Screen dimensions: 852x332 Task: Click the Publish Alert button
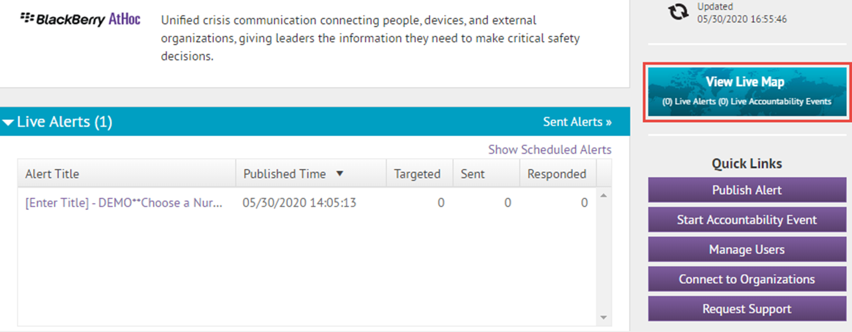click(x=747, y=190)
